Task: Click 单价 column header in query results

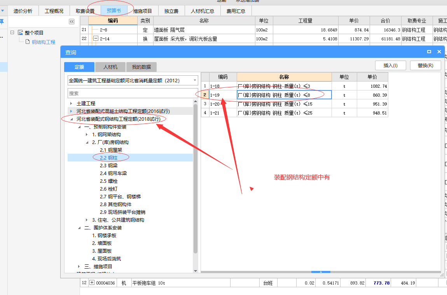Action: pos(372,77)
